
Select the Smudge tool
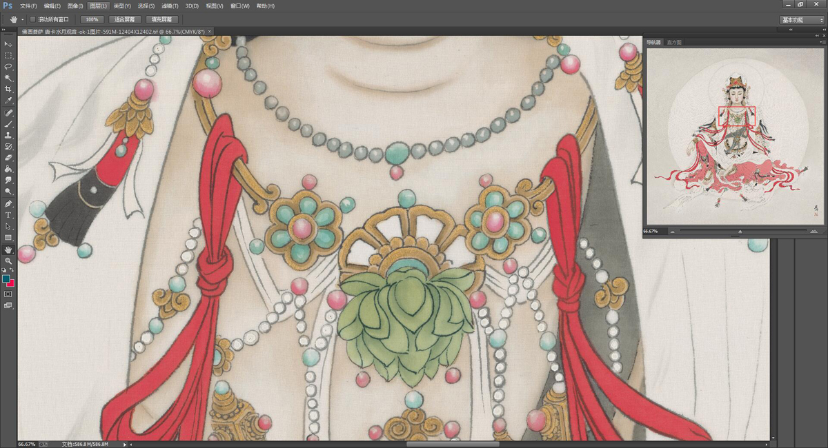click(x=8, y=180)
